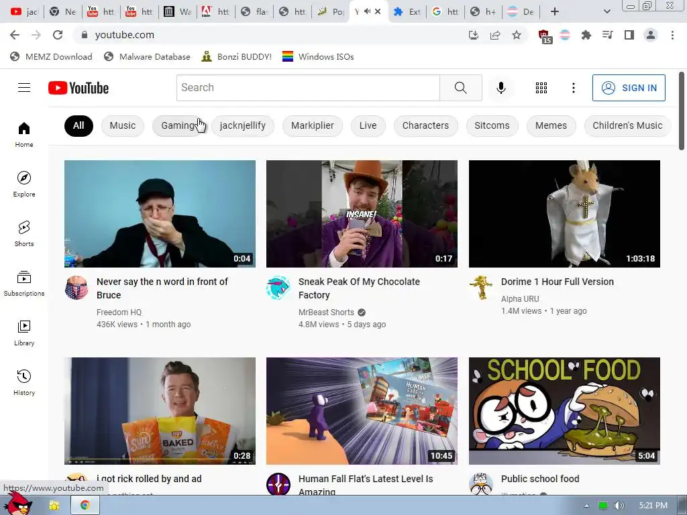Image resolution: width=687 pixels, height=515 pixels.
Task: Open the Public school food video title
Action: (x=540, y=479)
